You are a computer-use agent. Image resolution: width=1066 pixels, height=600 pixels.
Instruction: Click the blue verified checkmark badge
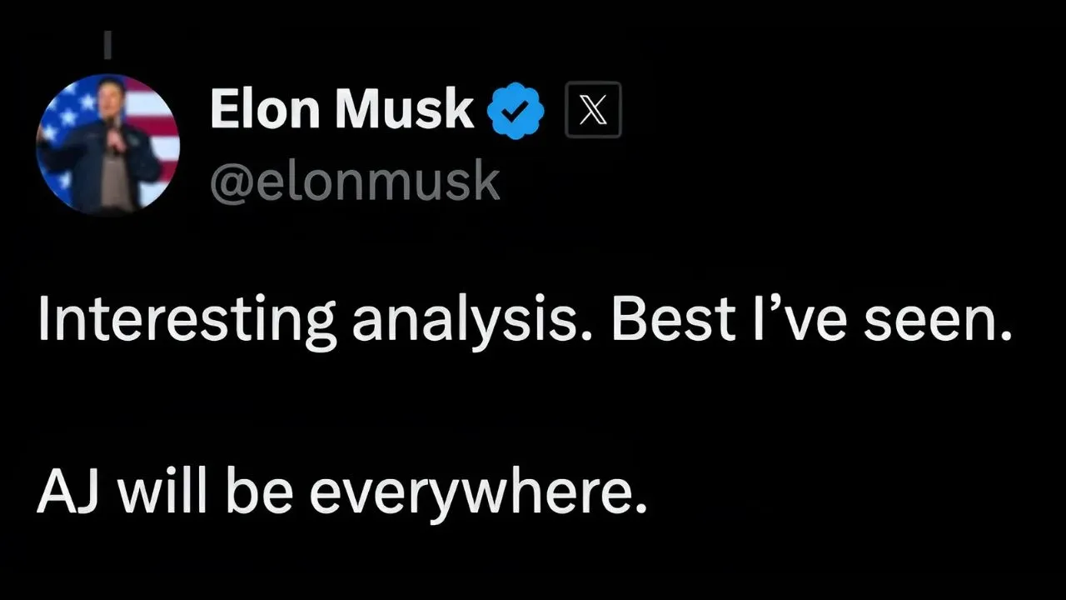(x=515, y=109)
